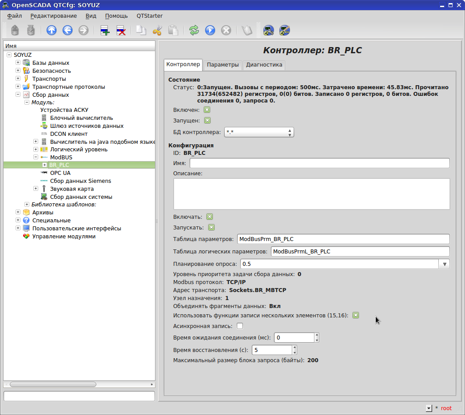The height and width of the screenshot is (415, 465).
Task: Expand the Базы данных tree node
Action: [18, 63]
